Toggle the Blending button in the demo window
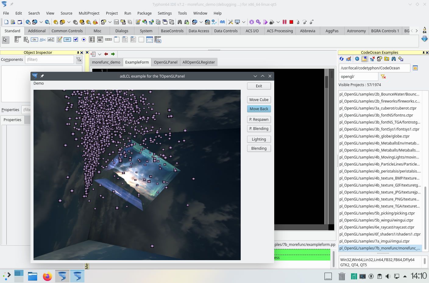The image size is (429, 283). click(259, 148)
